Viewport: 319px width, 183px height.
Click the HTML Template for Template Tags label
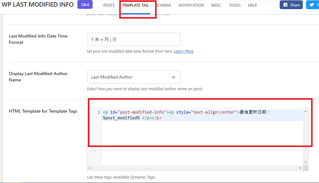coord(43,111)
